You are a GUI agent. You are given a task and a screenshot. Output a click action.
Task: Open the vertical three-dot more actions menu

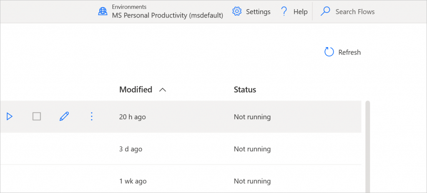coord(92,117)
